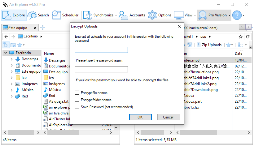Sort left list by Name column
Viewport: 254px width, 146px height.
pos(49,54)
